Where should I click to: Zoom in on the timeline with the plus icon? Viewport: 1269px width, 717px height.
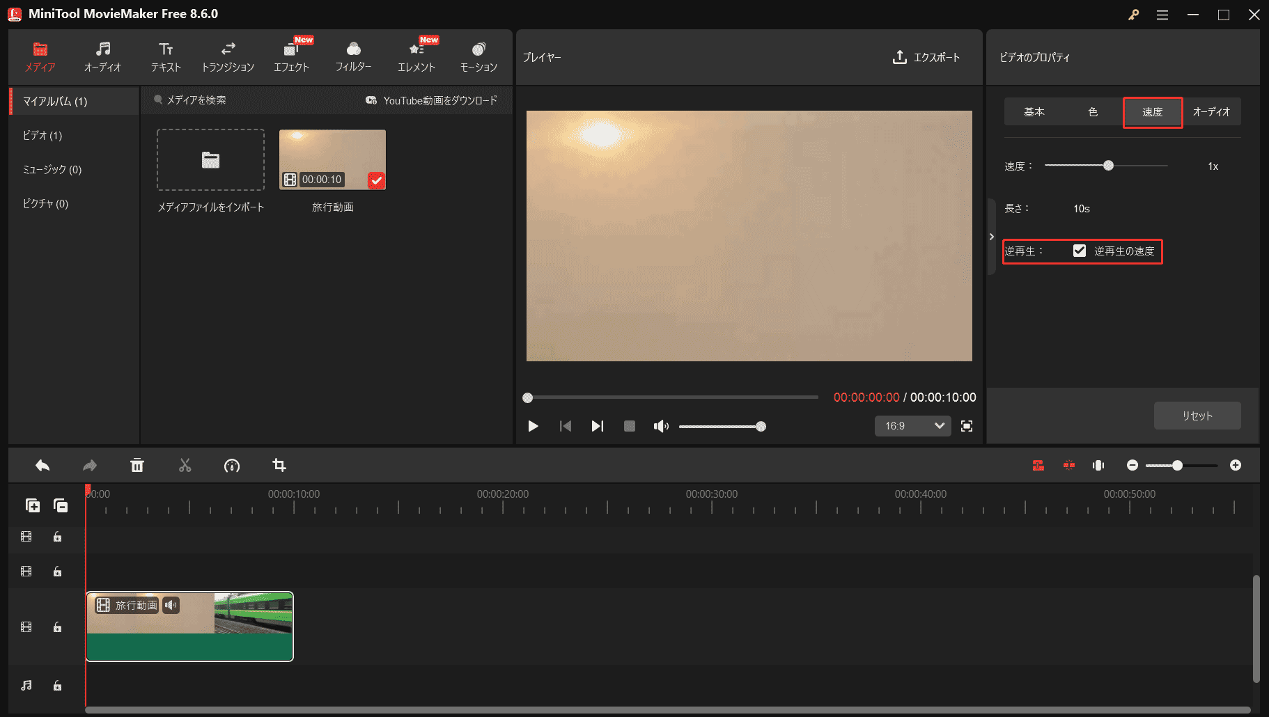pos(1237,465)
